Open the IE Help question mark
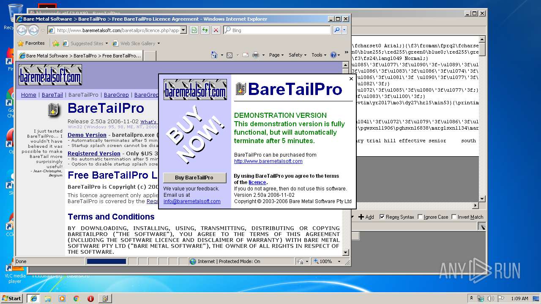 coord(333,55)
